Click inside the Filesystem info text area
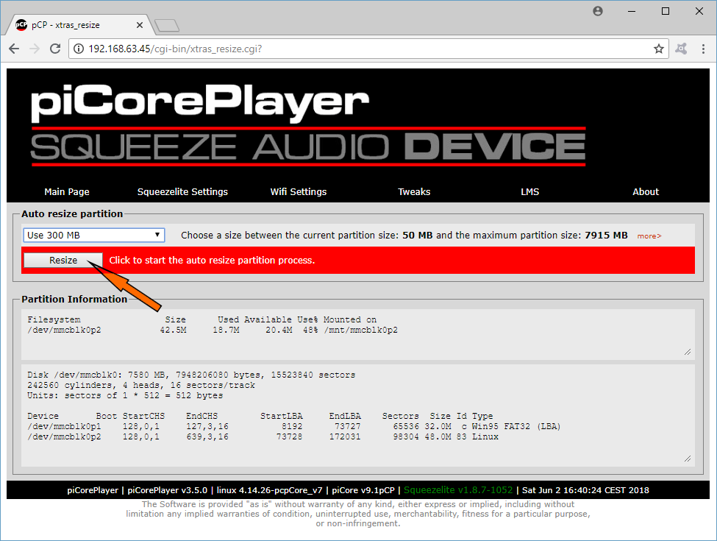This screenshot has width=717, height=541. [357, 334]
